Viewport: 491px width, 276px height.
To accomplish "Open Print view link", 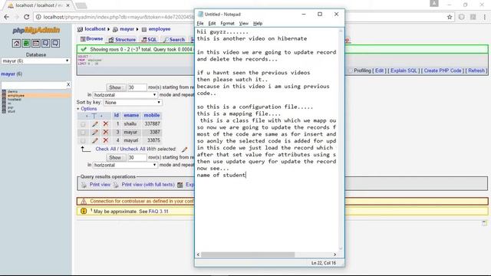I will pos(100,185).
